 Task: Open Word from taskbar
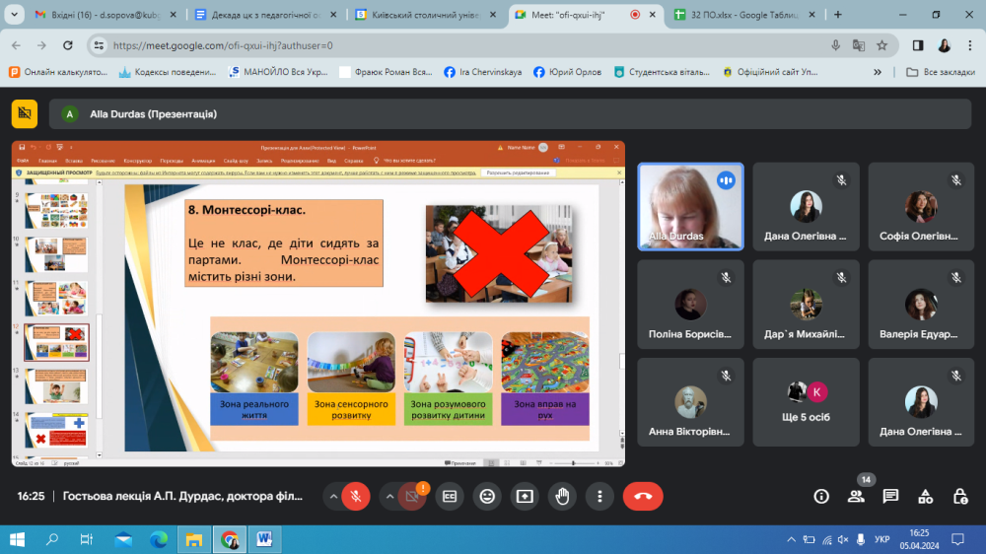(264, 539)
